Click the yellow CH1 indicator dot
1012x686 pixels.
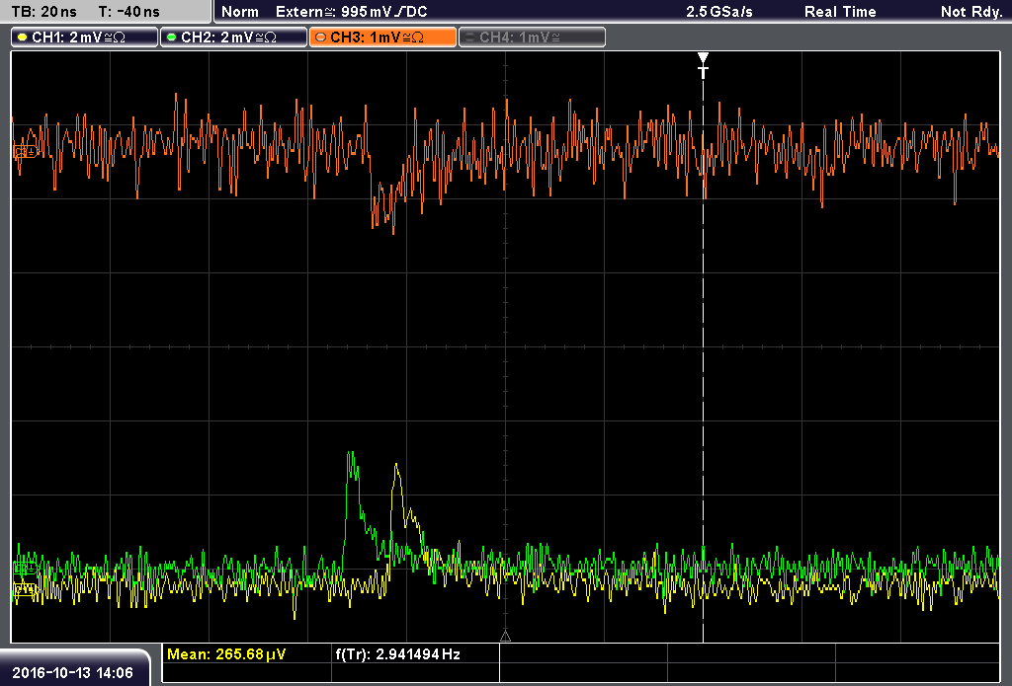coord(23,38)
